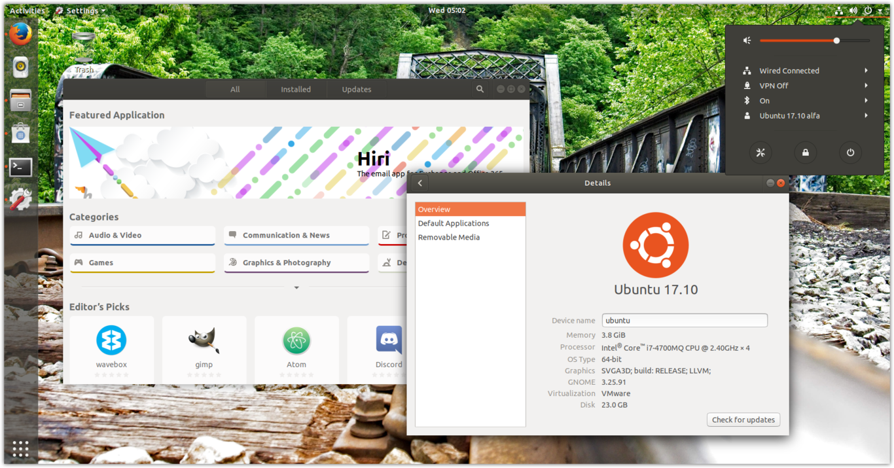Click the speaker icon beside the volume slider
894x468 pixels.
[747, 41]
